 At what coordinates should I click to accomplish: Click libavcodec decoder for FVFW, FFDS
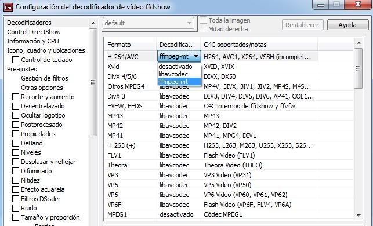174,106
